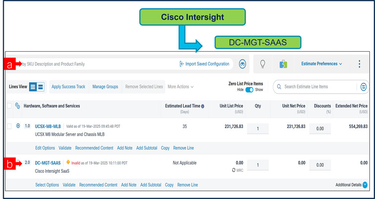The image size is (375, 199).
Task: Click the expand-all icon in table header
Action: pos(18,106)
